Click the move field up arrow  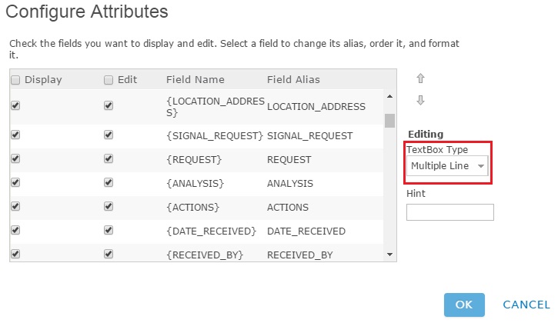(x=420, y=78)
